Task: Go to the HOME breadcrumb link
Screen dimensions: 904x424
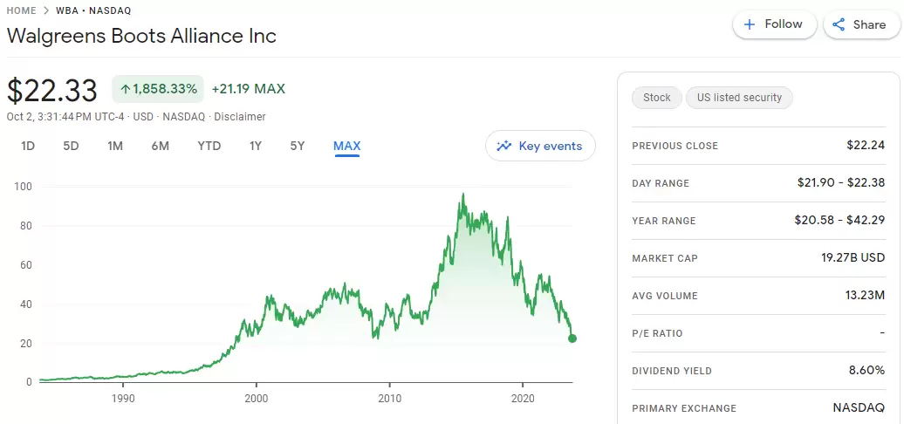Action: 21,10
